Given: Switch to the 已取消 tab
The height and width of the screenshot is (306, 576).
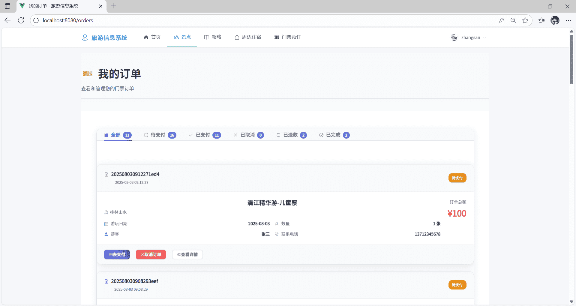Looking at the screenshot, I should 249,135.
